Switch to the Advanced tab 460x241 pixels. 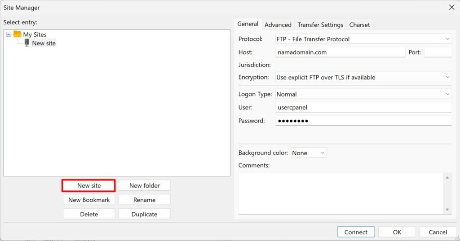(278, 25)
